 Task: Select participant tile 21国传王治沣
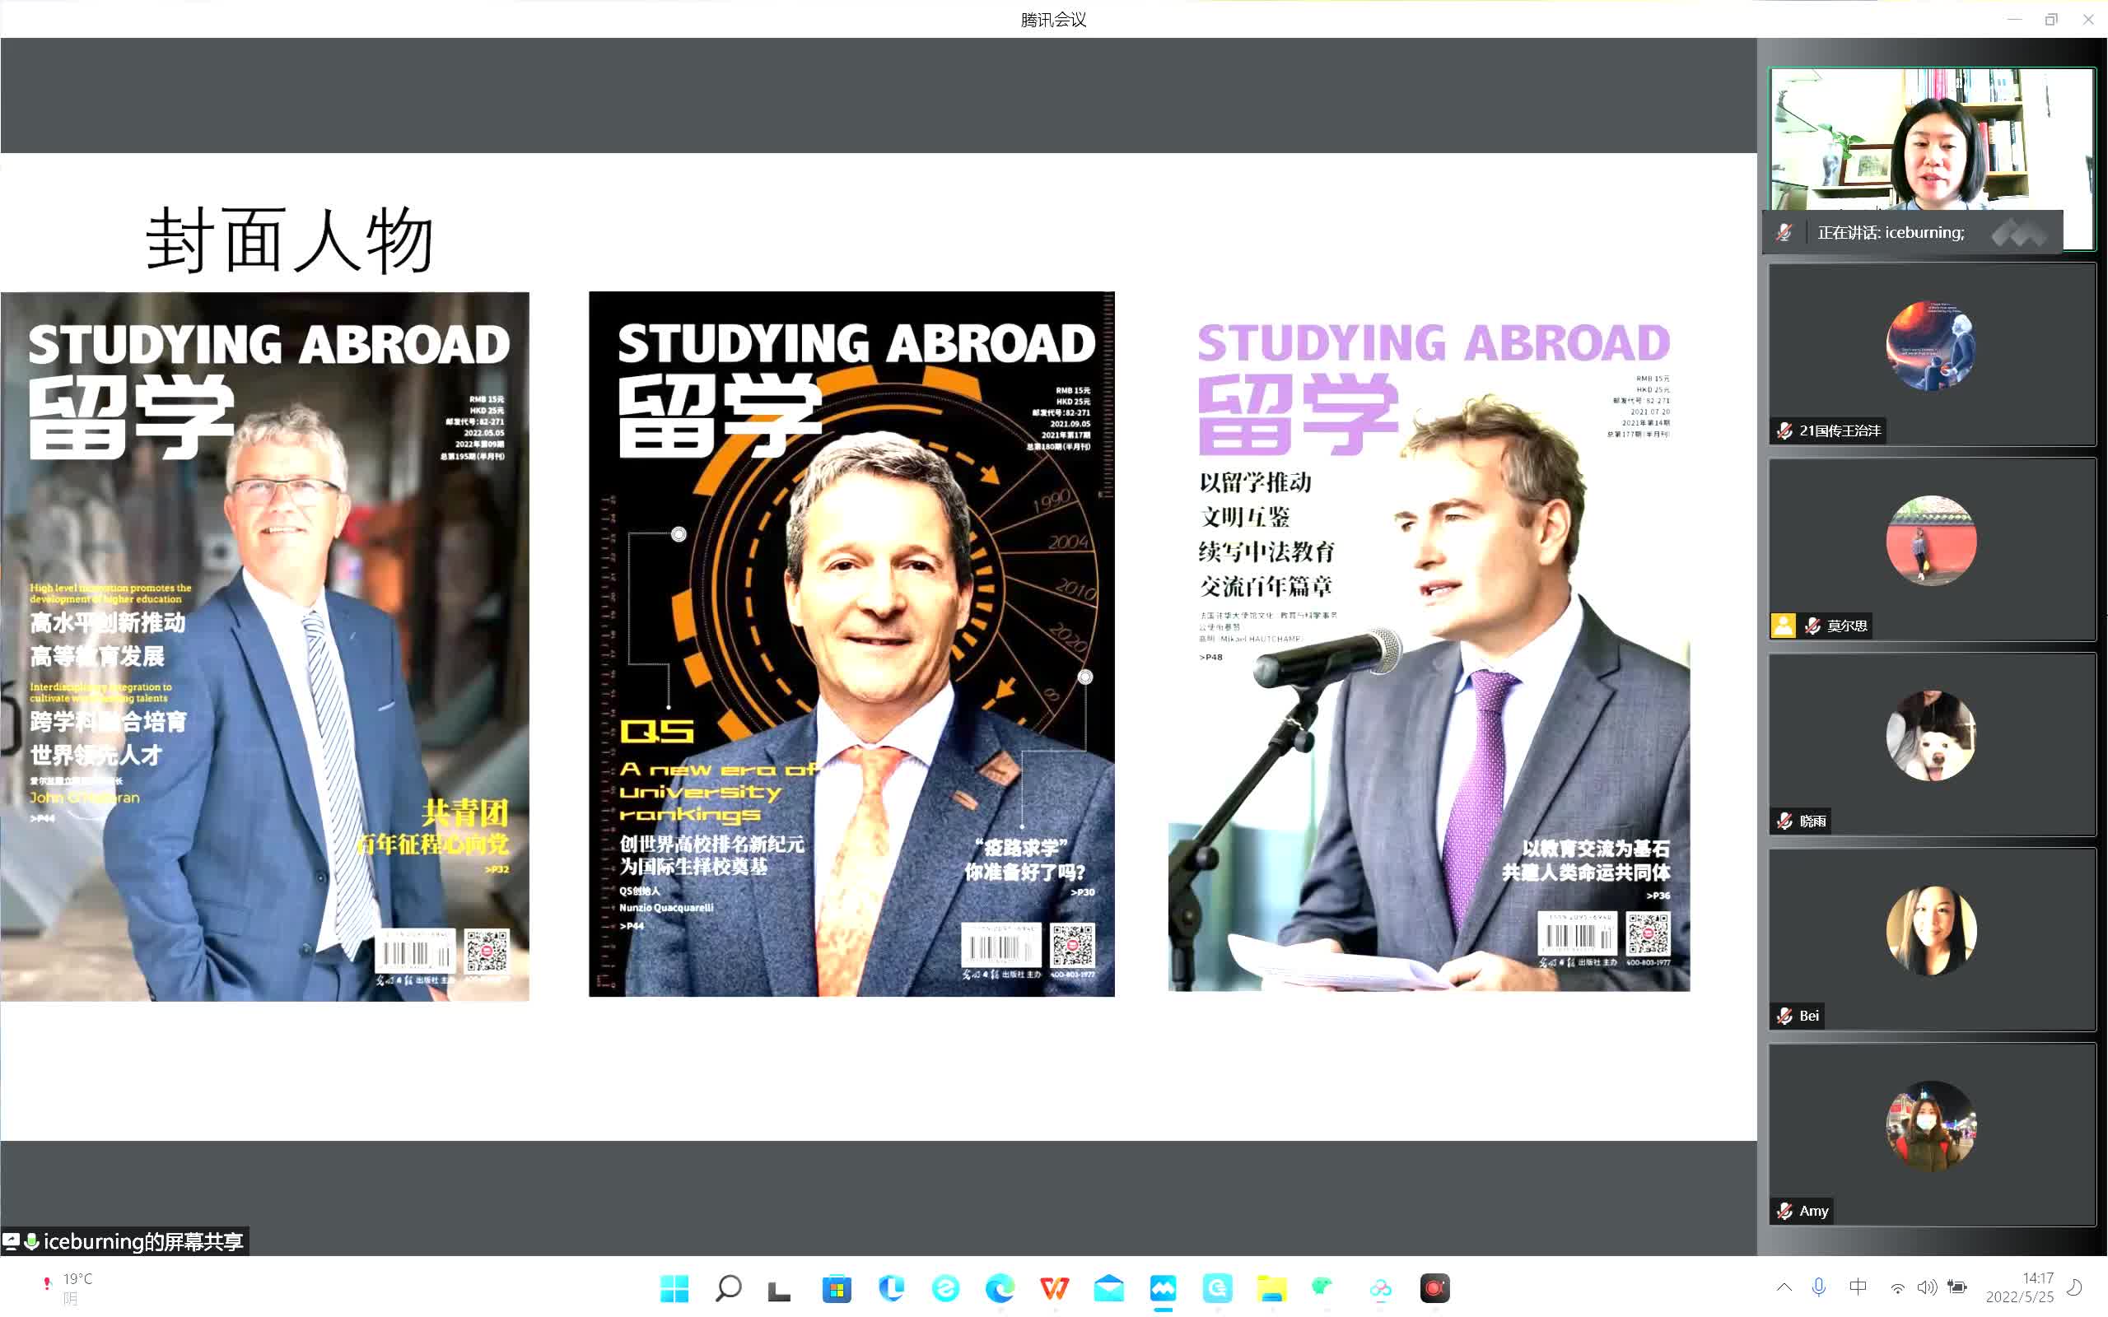point(1931,354)
